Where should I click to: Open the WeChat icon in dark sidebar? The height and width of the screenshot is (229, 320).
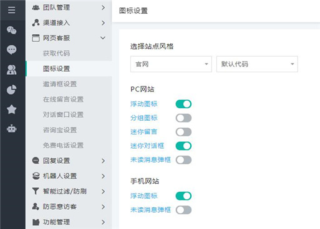tap(12, 30)
